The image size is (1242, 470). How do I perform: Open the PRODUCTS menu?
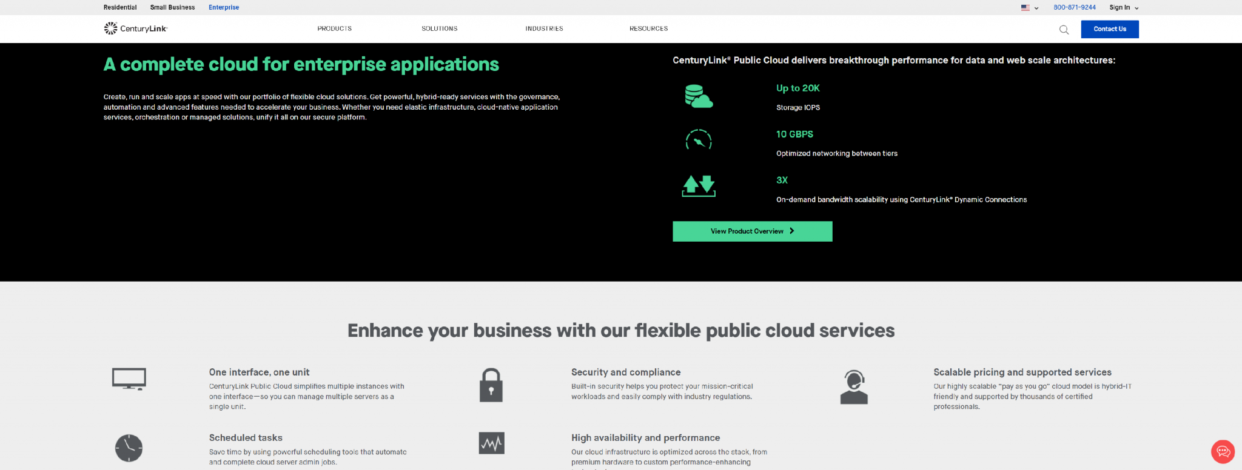point(335,28)
